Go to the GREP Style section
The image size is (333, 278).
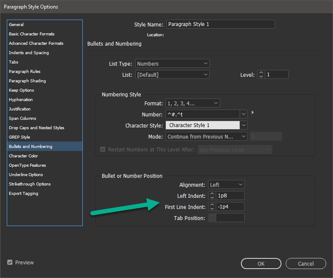click(20, 137)
